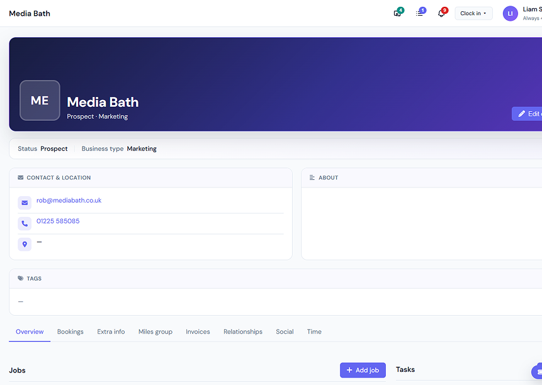Switch to the Bookings tab
Image resolution: width=542 pixels, height=385 pixels.
pos(71,332)
